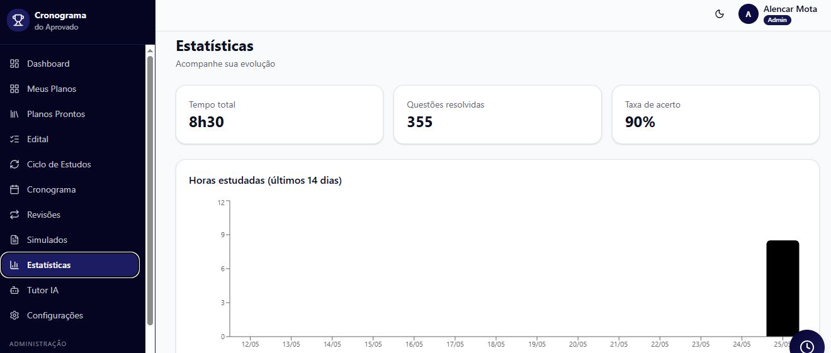Click the Cronograma calendar icon
This screenshot has width=831, height=353.
click(14, 189)
